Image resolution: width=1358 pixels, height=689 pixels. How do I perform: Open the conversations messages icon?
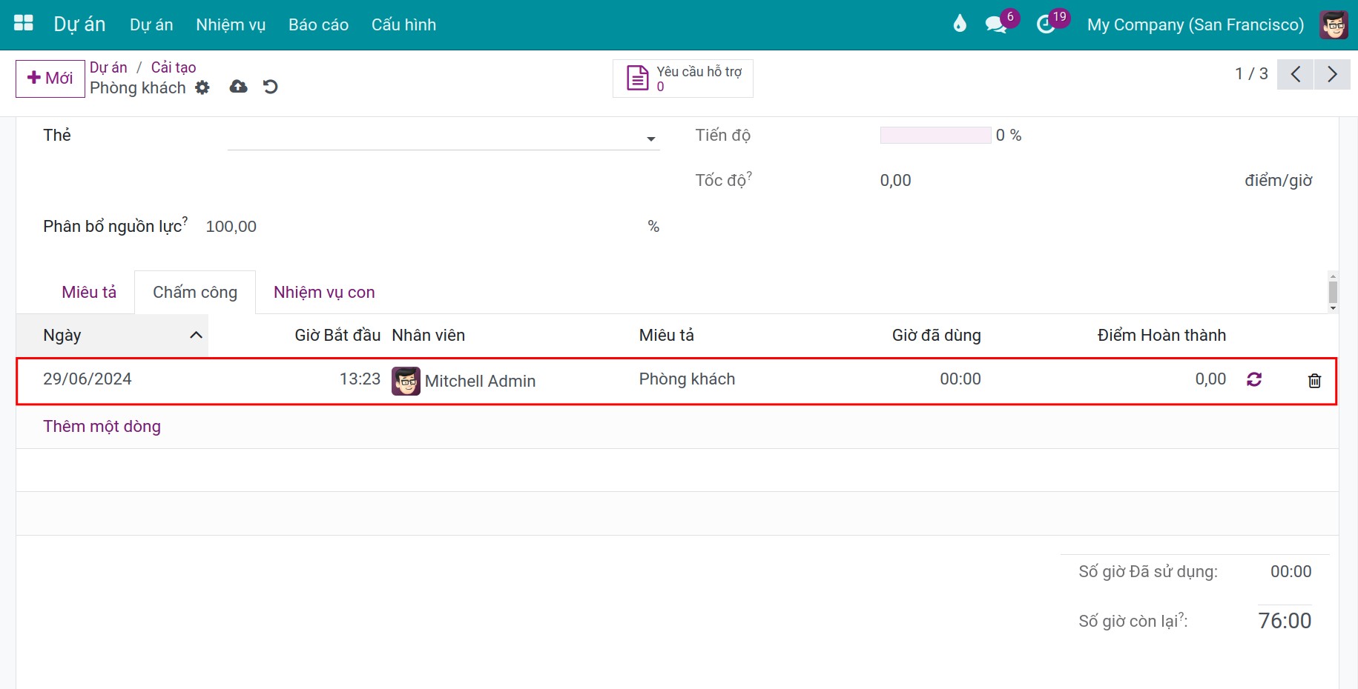[x=996, y=24]
